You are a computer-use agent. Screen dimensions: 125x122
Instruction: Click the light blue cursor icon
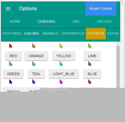click(61, 64)
